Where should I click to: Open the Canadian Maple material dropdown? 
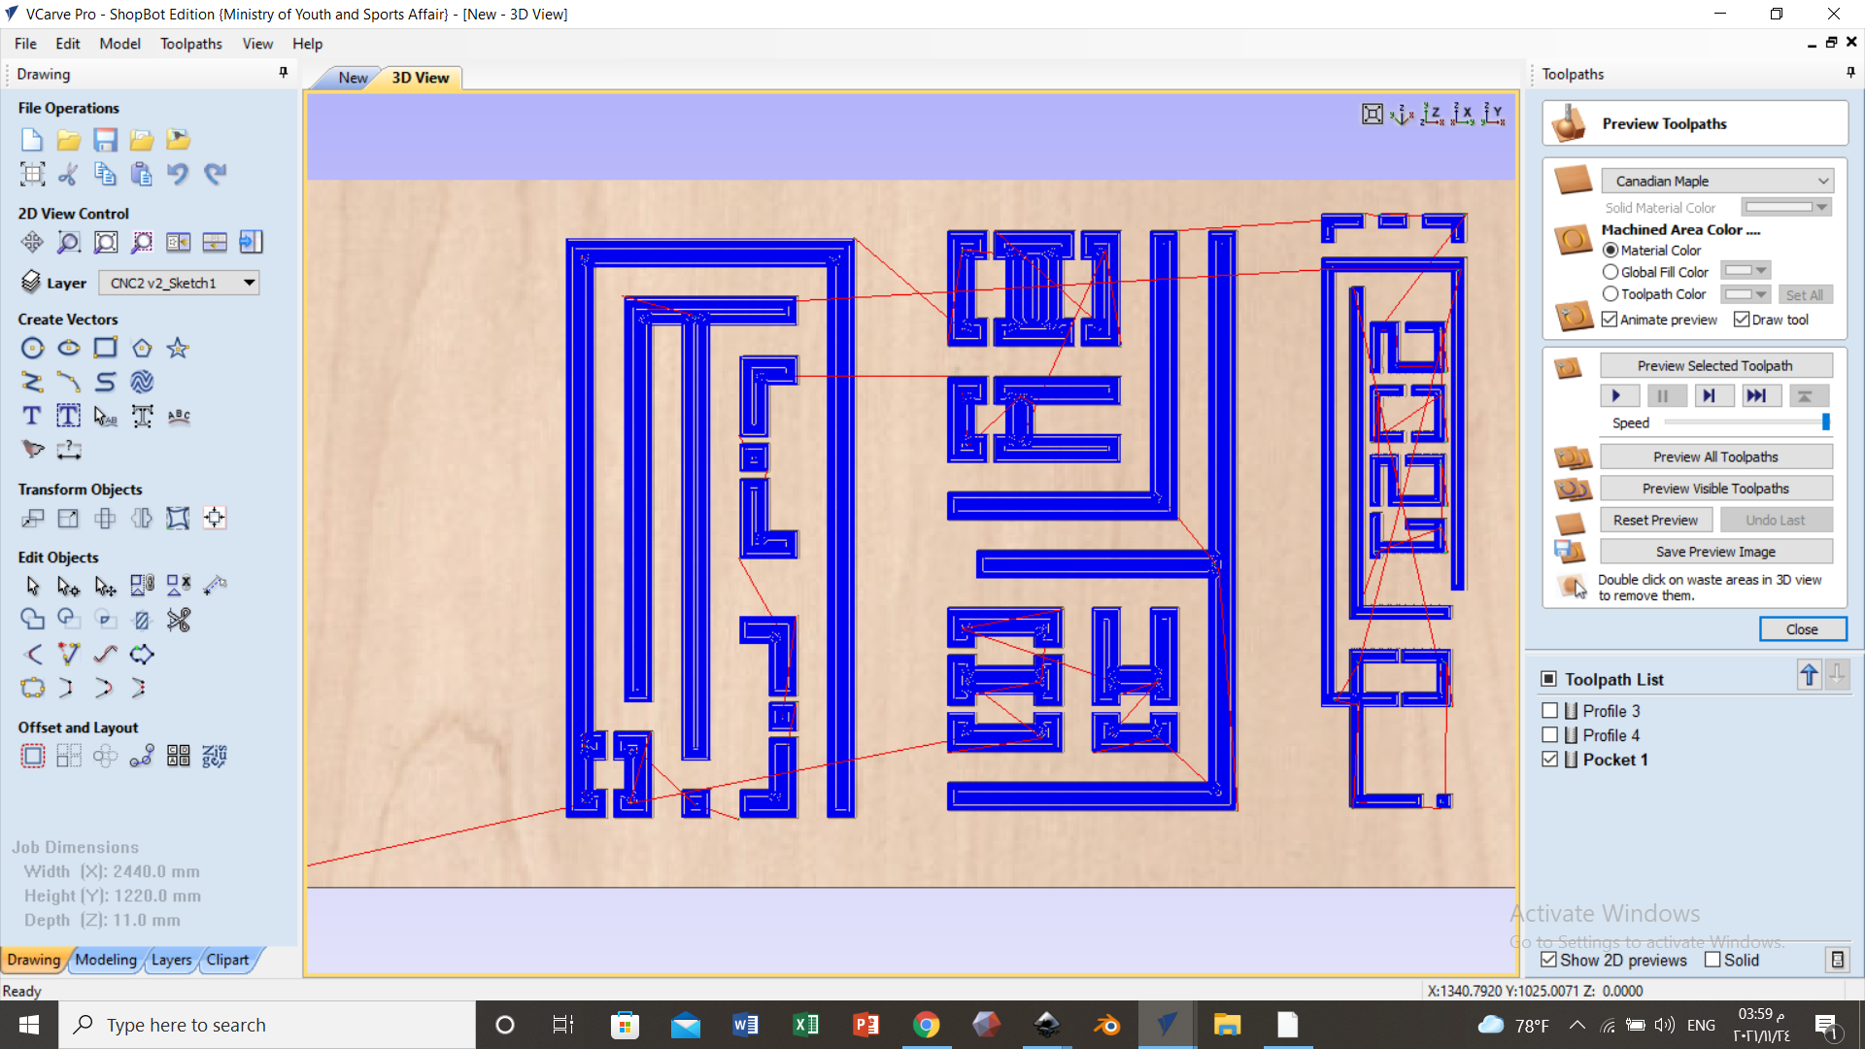pyautogui.click(x=1717, y=181)
